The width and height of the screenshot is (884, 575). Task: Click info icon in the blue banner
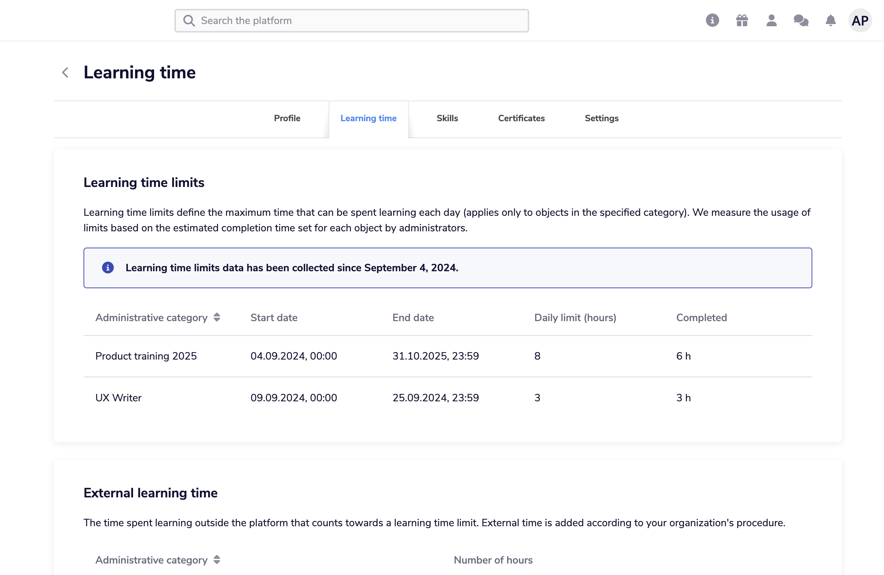click(108, 268)
